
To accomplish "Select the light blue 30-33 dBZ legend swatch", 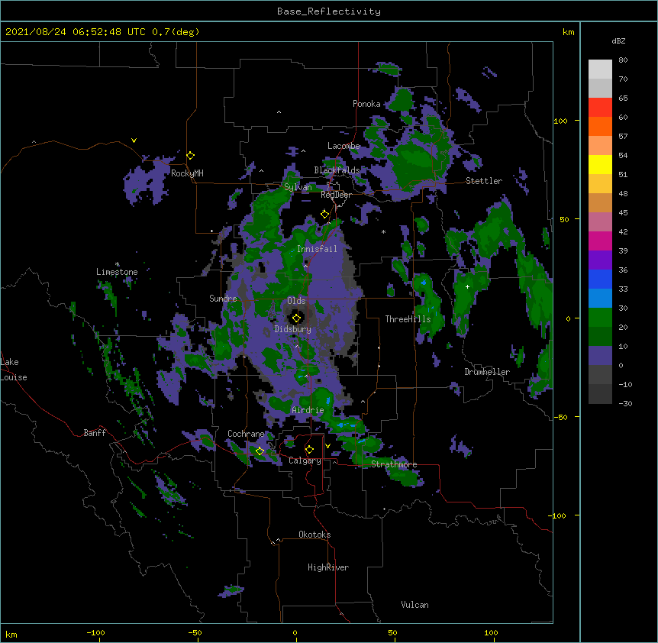I will [600, 299].
